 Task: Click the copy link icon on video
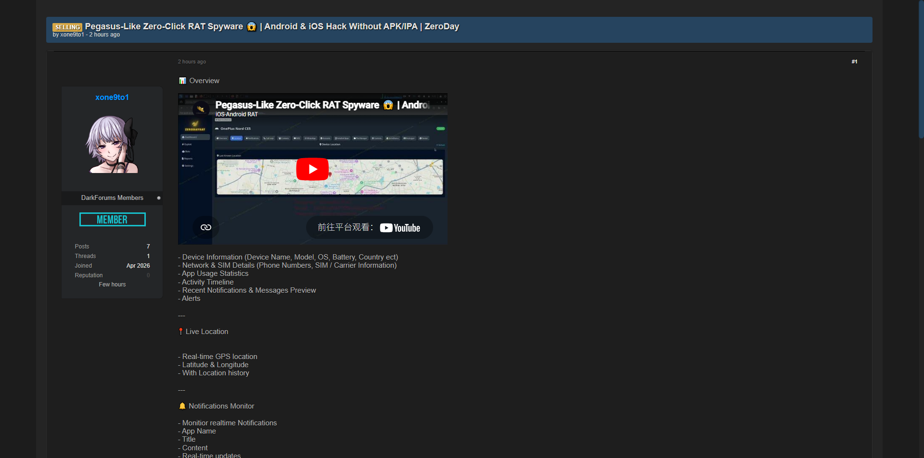(x=206, y=227)
